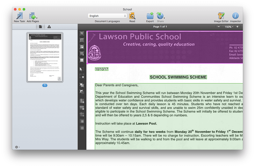255x167 pixels.
Task: Click the Page 1 of 1 label
Action: (160, 27)
